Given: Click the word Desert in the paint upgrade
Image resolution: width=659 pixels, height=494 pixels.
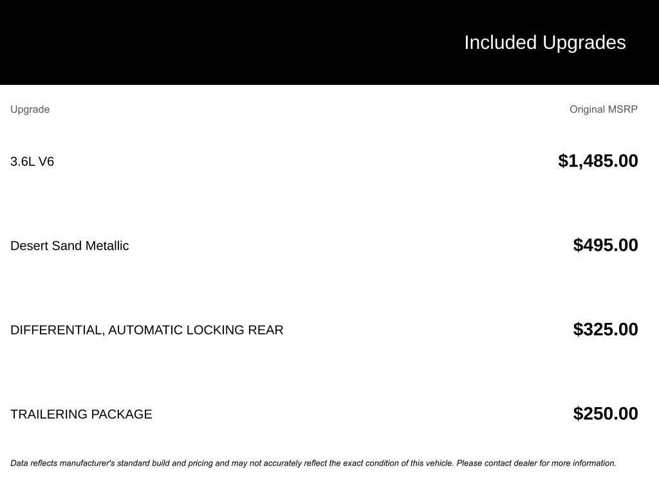Looking at the screenshot, I should pyautogui.click(x=29, y=246).
